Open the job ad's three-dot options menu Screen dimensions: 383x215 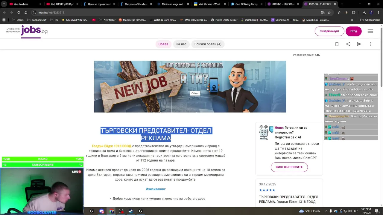(370, 44)
